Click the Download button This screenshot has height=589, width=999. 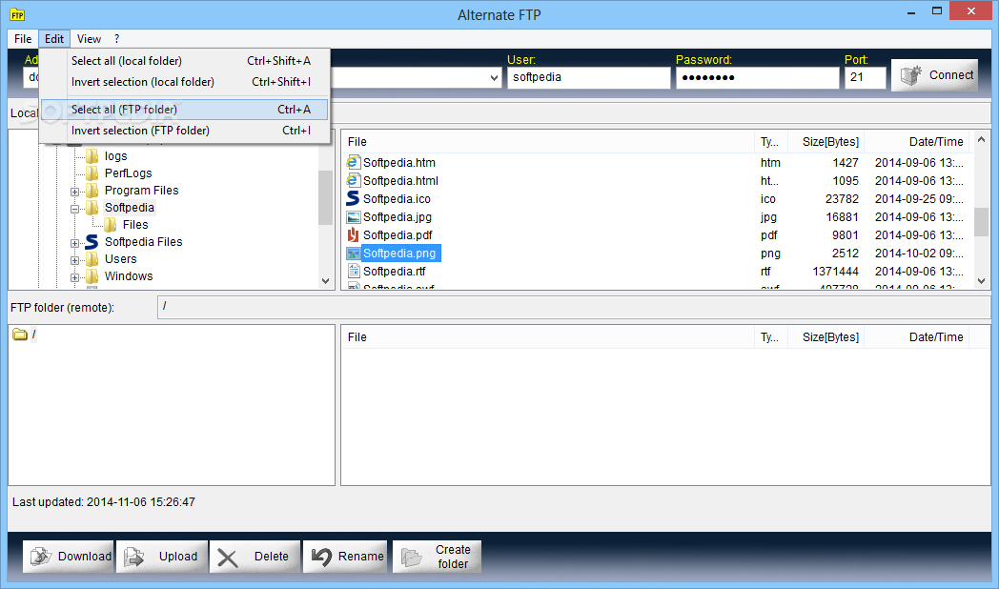coord(69,557)
